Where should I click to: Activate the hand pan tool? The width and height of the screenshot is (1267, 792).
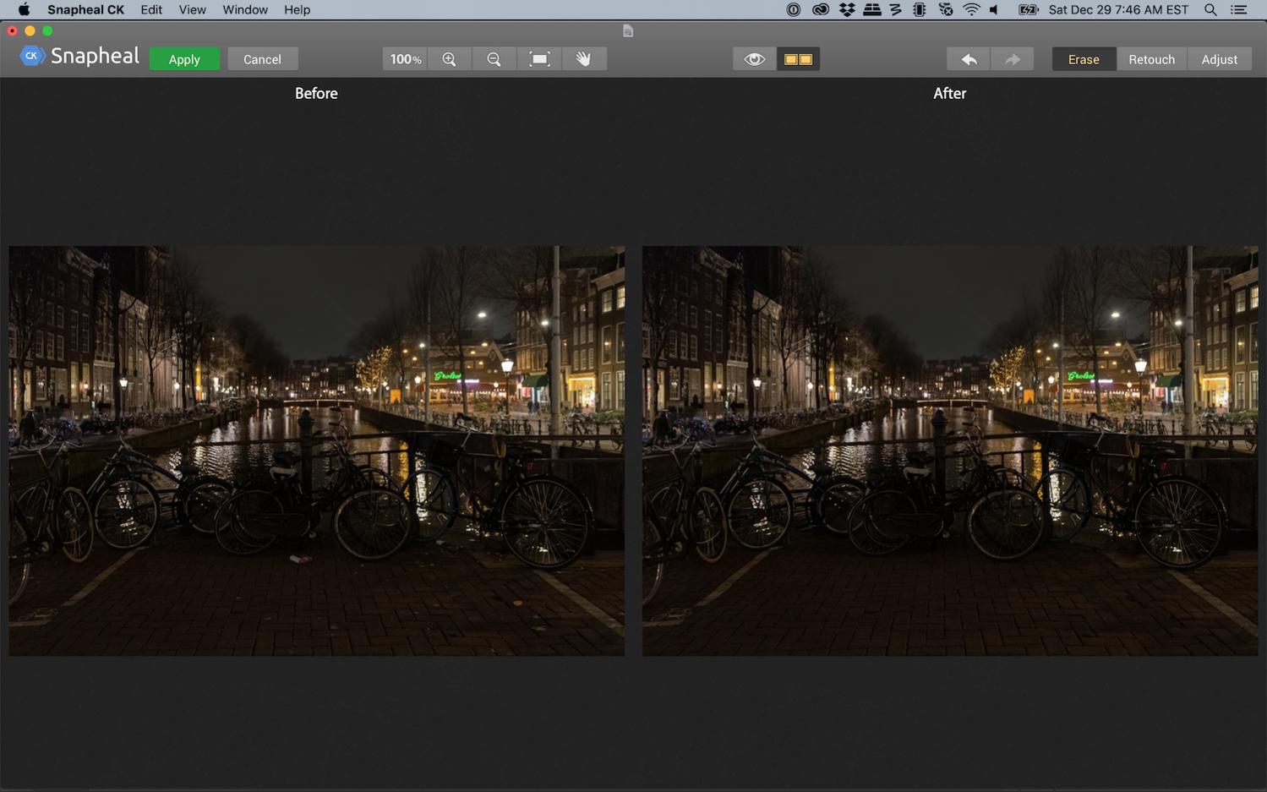pyautogui.click(x=584, y=59)
